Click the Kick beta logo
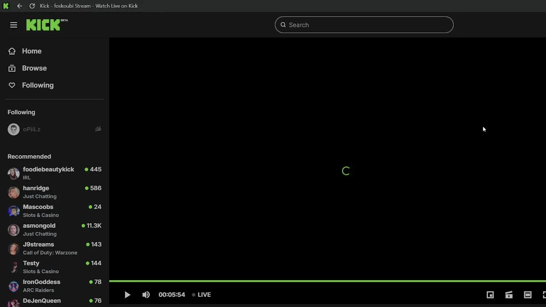546x307 pixels. point(47,25)
